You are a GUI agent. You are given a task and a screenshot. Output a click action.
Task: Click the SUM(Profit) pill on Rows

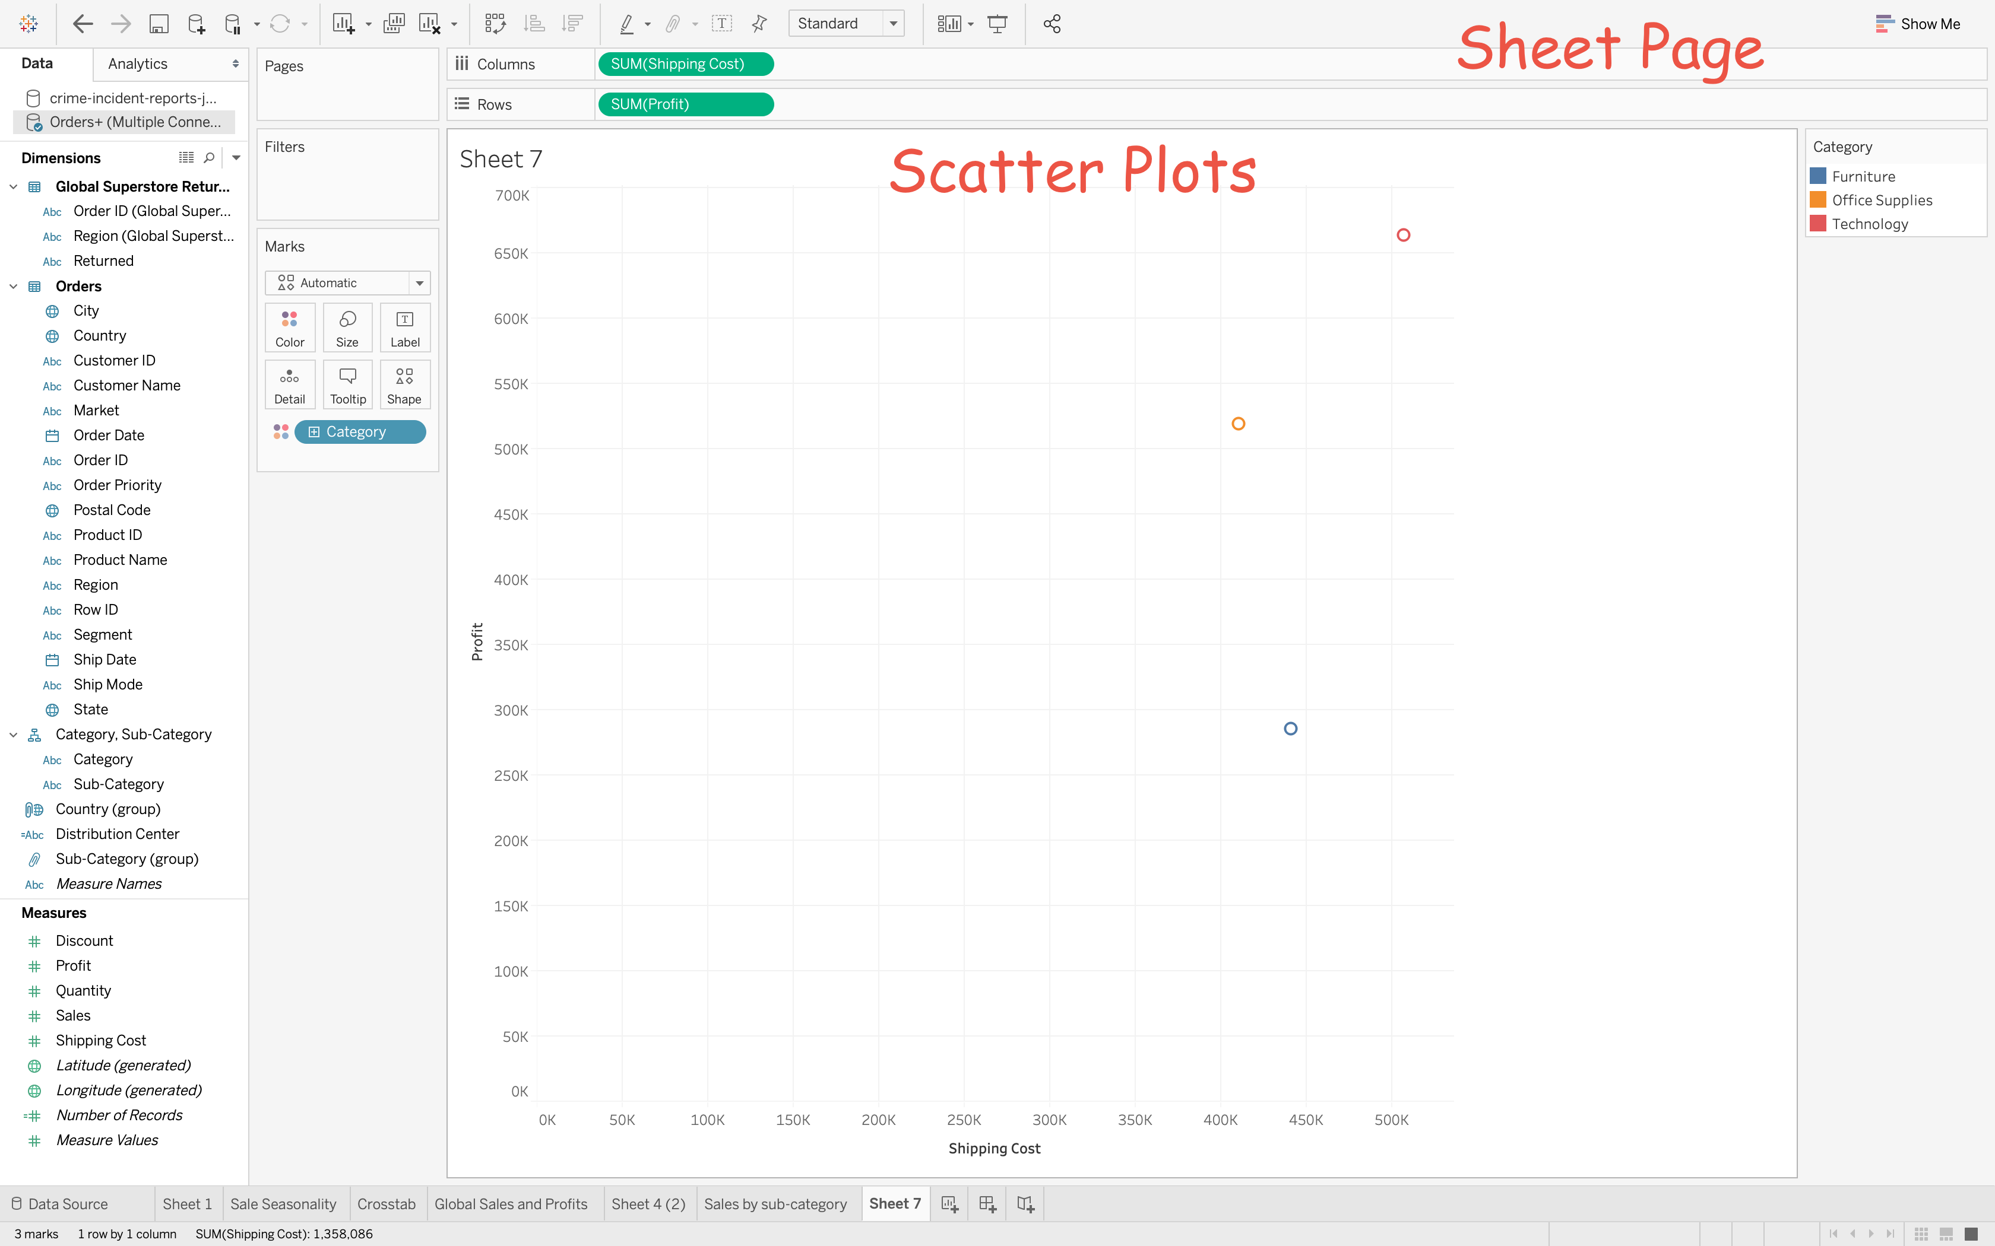pos(685,104)
